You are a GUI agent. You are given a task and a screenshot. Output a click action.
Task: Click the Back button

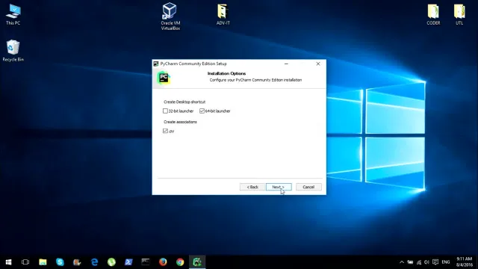point(252,187)
